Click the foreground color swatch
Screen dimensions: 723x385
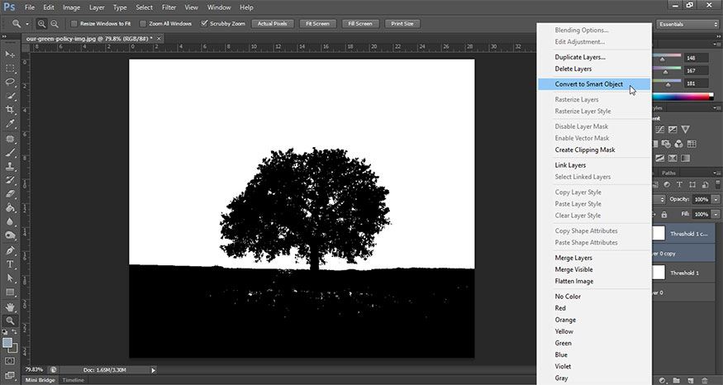(x=7, y=342)
